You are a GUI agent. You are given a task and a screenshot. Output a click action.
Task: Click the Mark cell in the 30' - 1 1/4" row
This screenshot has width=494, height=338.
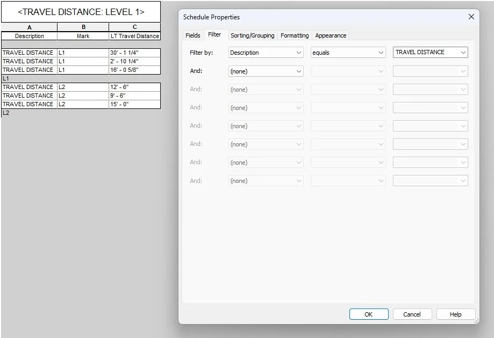click(x=83, y=53)
